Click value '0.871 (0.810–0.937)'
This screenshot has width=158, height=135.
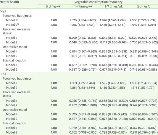click(83, 56)
